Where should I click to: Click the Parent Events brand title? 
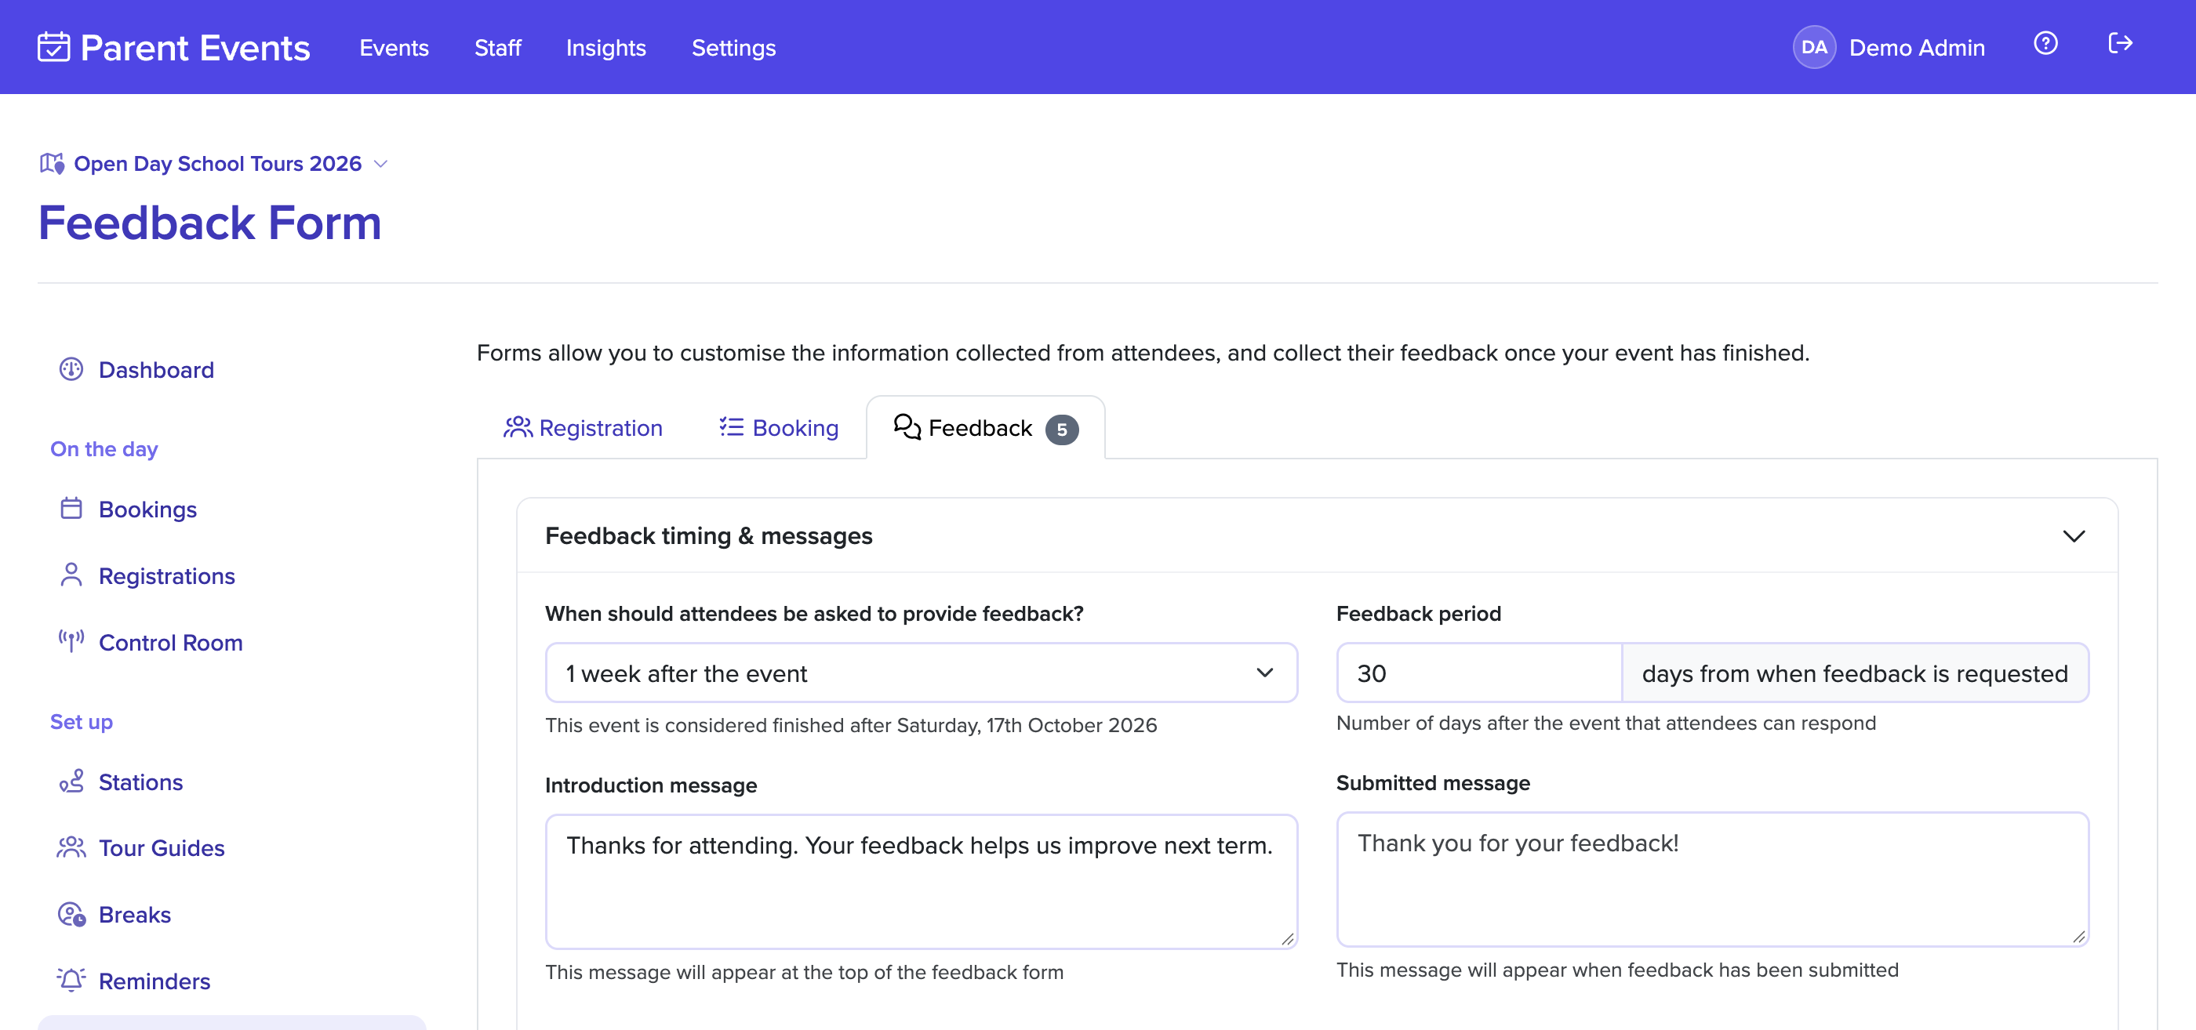(195, 48)
